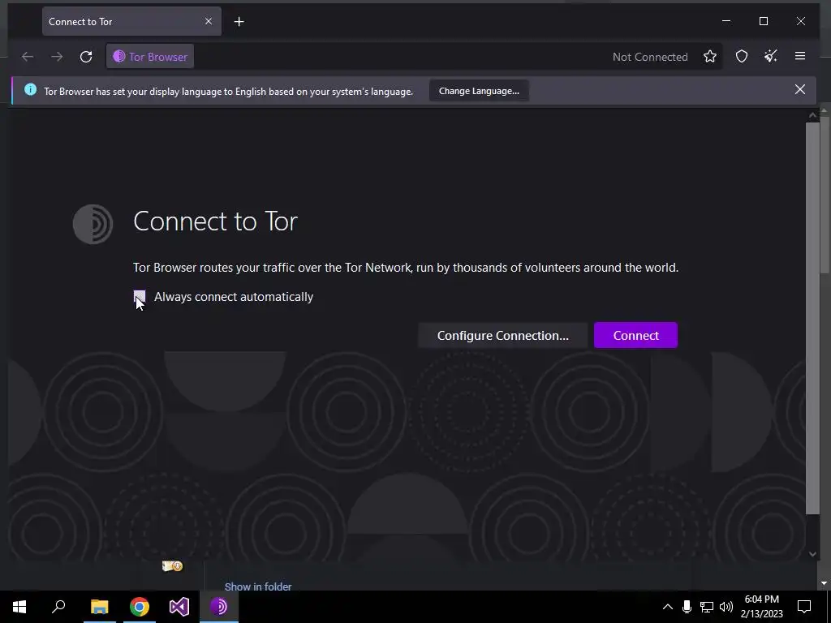Click the page vertical scrollbar thumb
This screenshot has height=623, width=831.
coord(812,318)
